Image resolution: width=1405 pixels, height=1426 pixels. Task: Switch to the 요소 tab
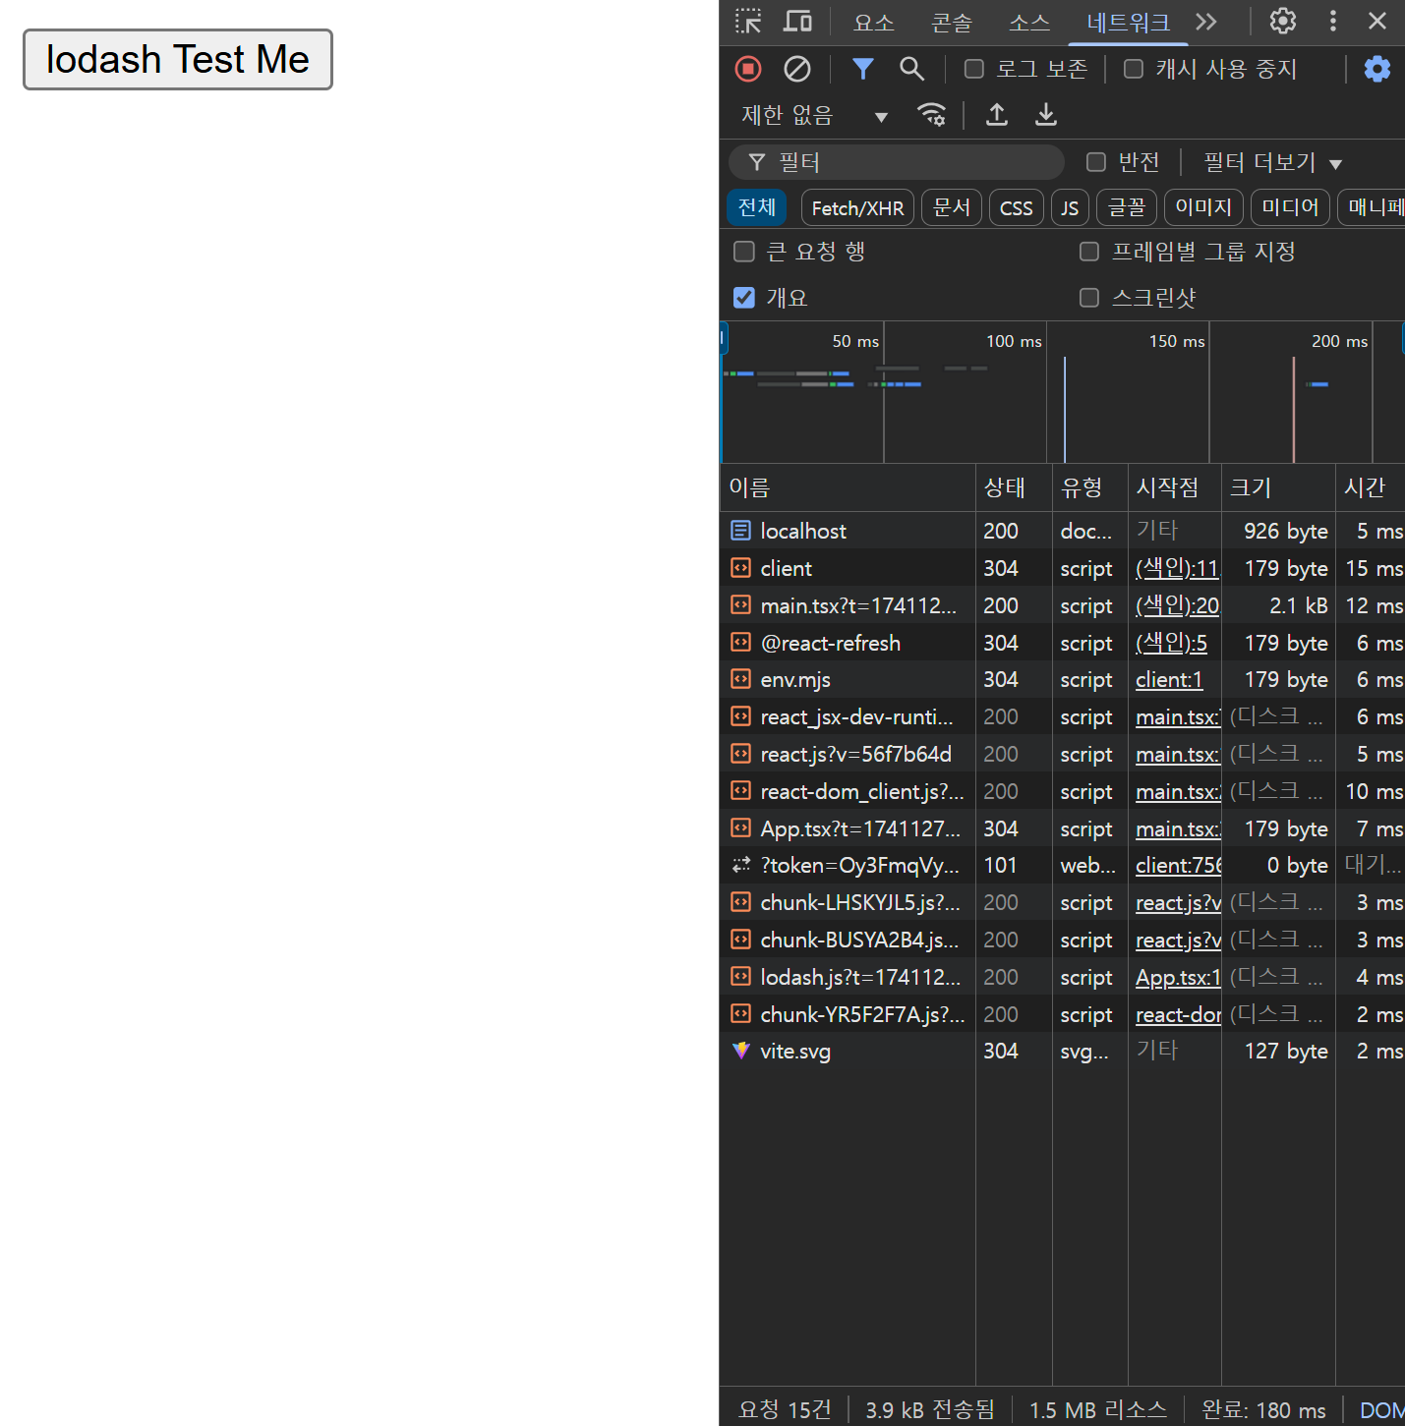[874, 23]
